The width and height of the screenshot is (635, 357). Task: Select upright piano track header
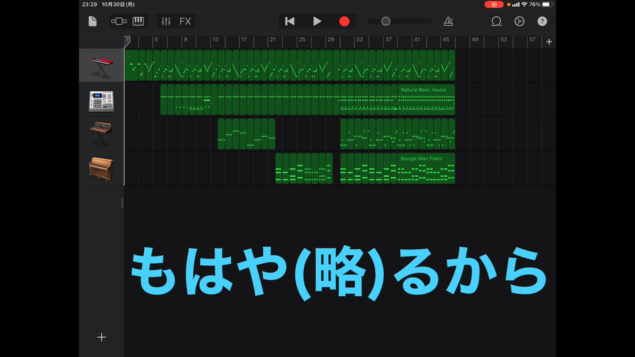tap(101, 169)
